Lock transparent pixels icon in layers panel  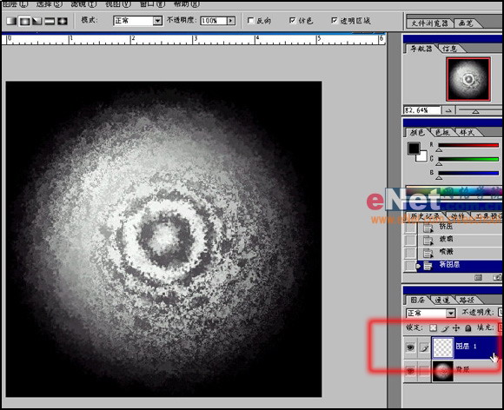[x=434, y=327]
